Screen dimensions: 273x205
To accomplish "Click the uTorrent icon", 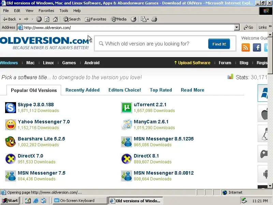I will 127,108.
